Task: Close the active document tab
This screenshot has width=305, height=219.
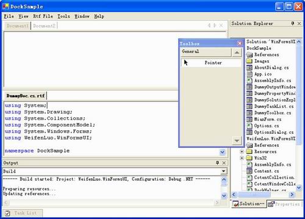Action: point(221,26)
